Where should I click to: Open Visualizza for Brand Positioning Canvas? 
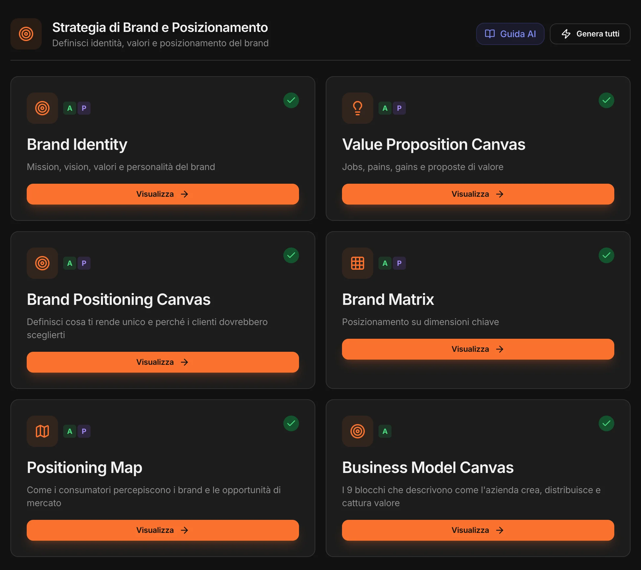pos(163,362)
